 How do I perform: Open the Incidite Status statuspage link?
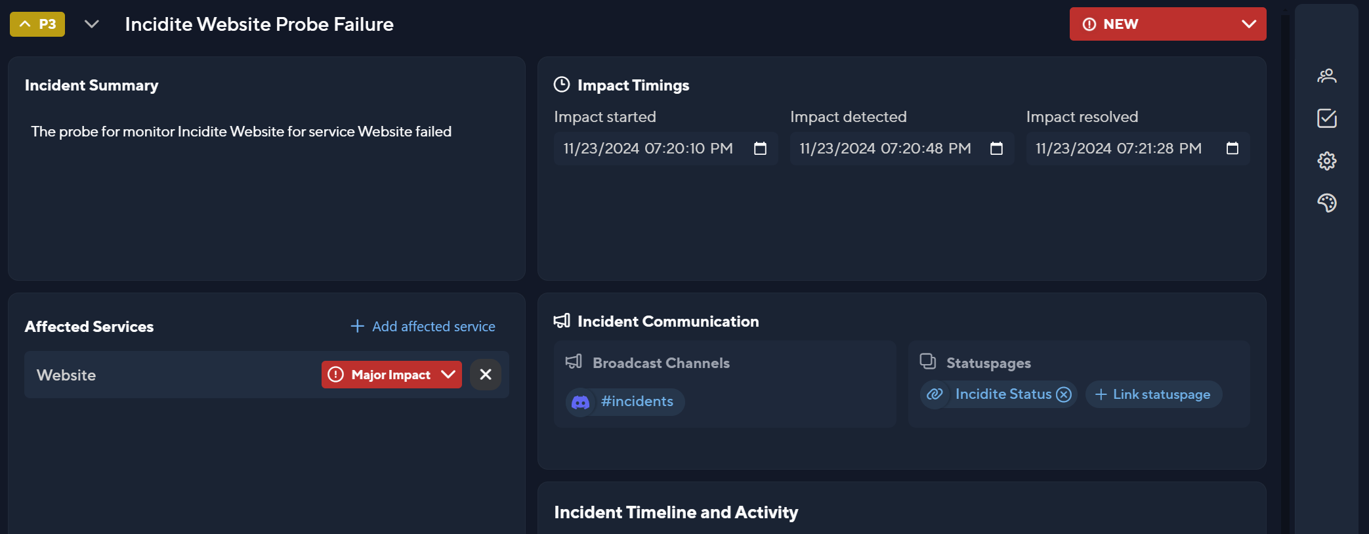click(1003, 394)
